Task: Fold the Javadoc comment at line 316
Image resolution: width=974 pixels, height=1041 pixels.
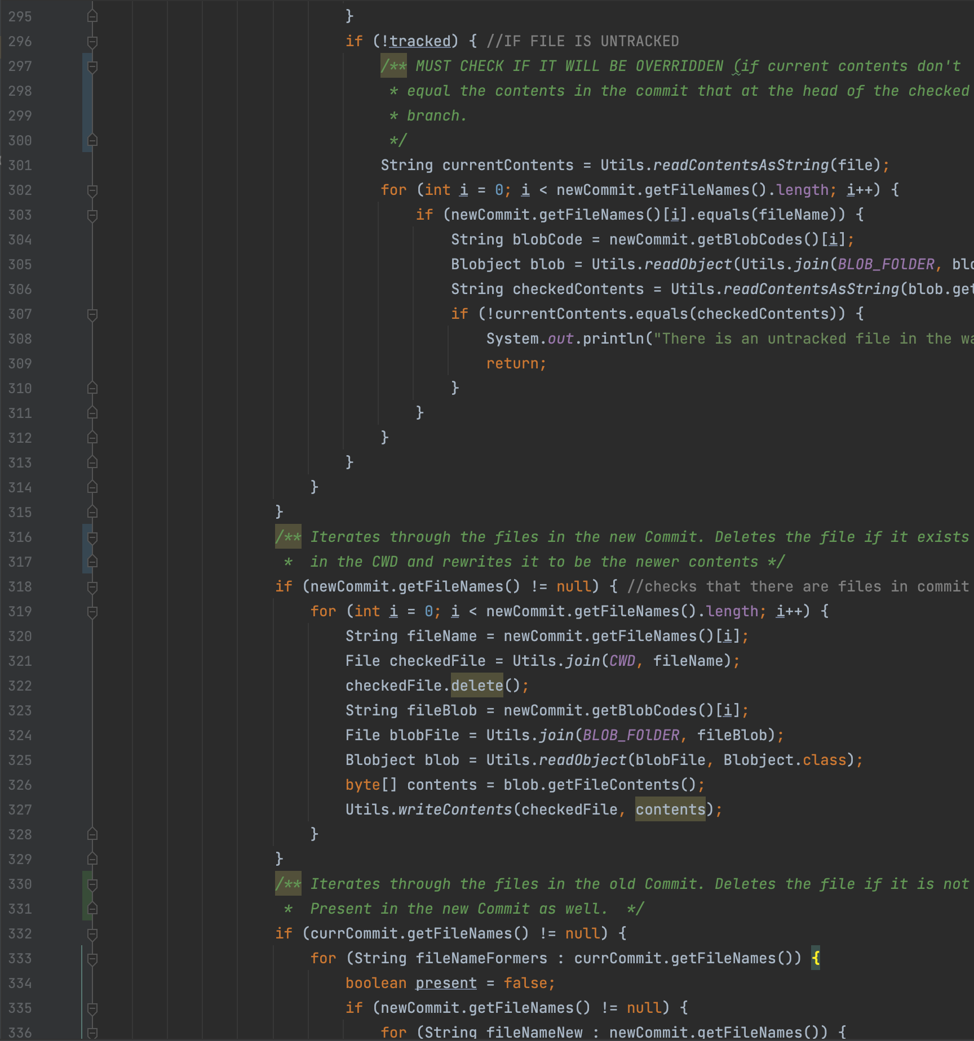Action: pos(92,537)
